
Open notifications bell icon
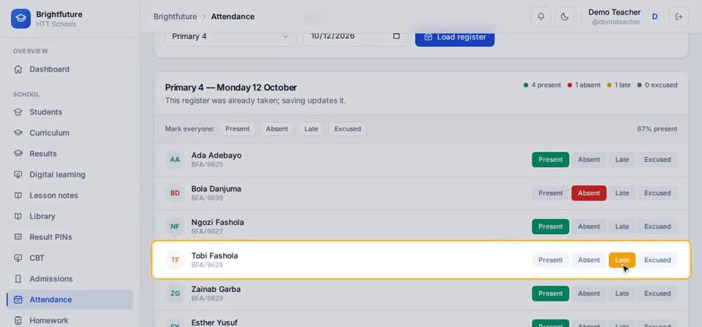[x=541, y=17]
